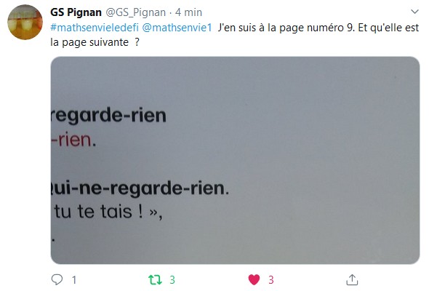Retweet this post using the arrows icon
This screenshot has width=429, height=291.
coord(155,280)
